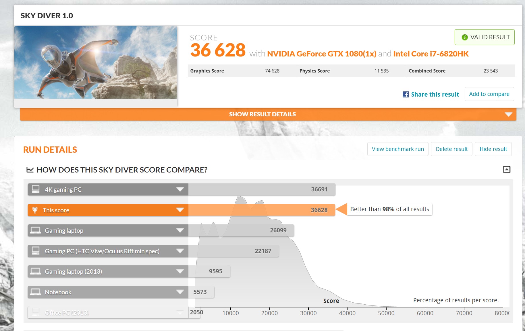Click the Delete result button
The height and width of the screenshot is (331, 525).
(452, 149)
